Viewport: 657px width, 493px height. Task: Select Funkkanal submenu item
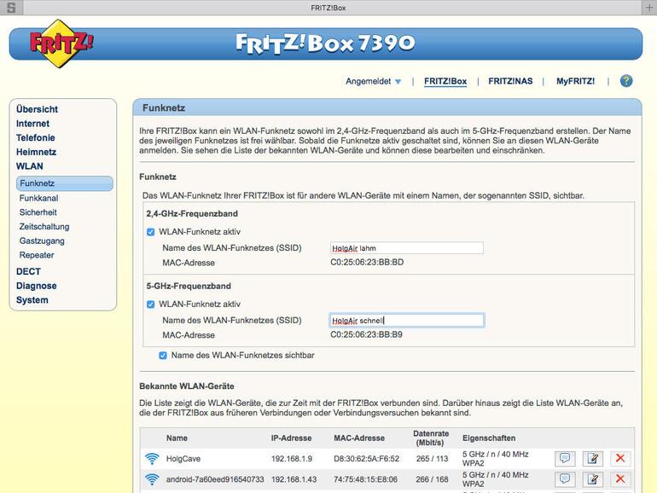point(38,198)
